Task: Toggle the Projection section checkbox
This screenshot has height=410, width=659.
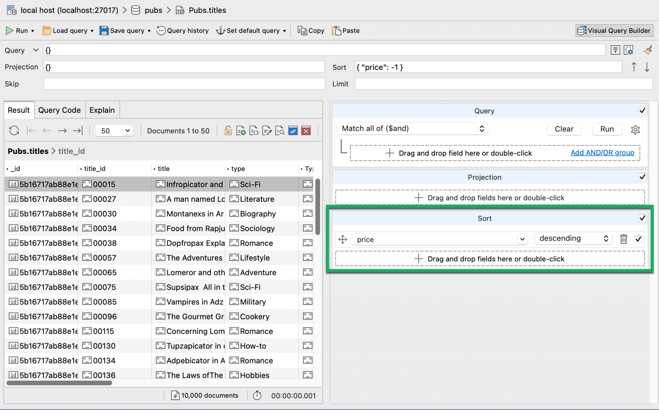Action: click(x=642, y=177)
